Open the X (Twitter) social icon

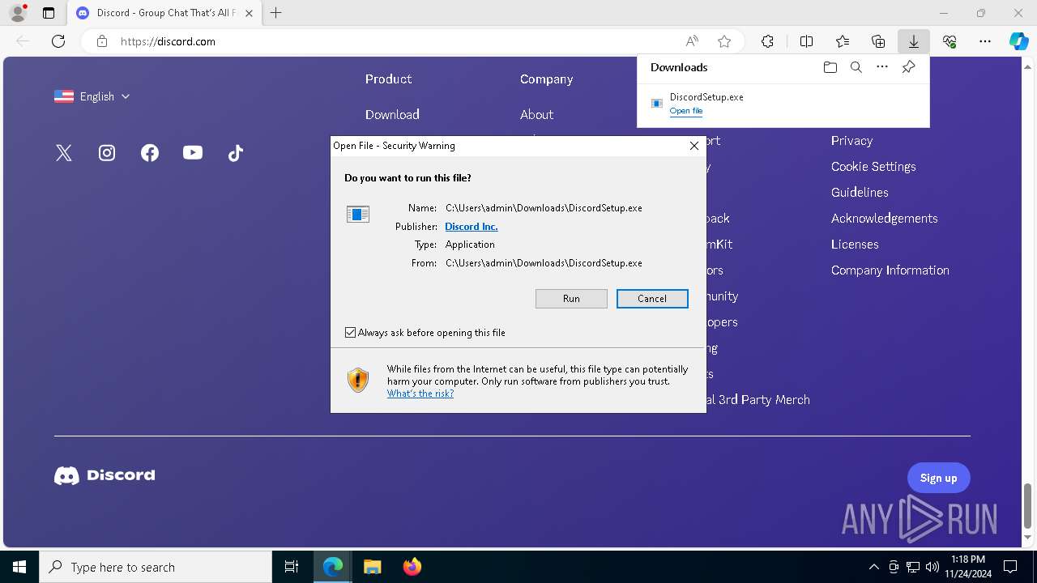64,153
